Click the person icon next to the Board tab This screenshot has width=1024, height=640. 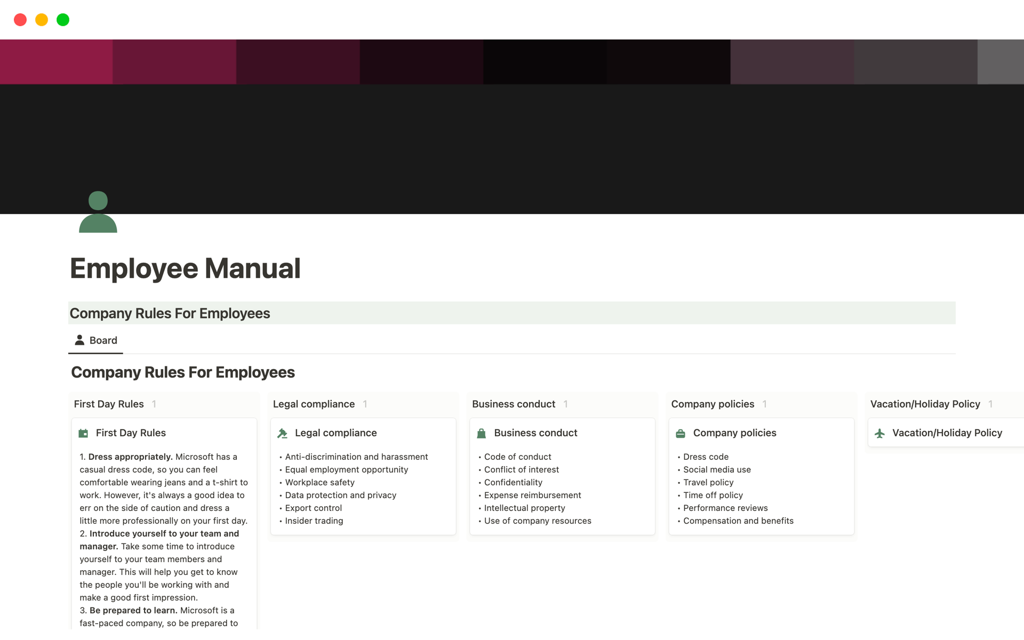tap(79, 340)
